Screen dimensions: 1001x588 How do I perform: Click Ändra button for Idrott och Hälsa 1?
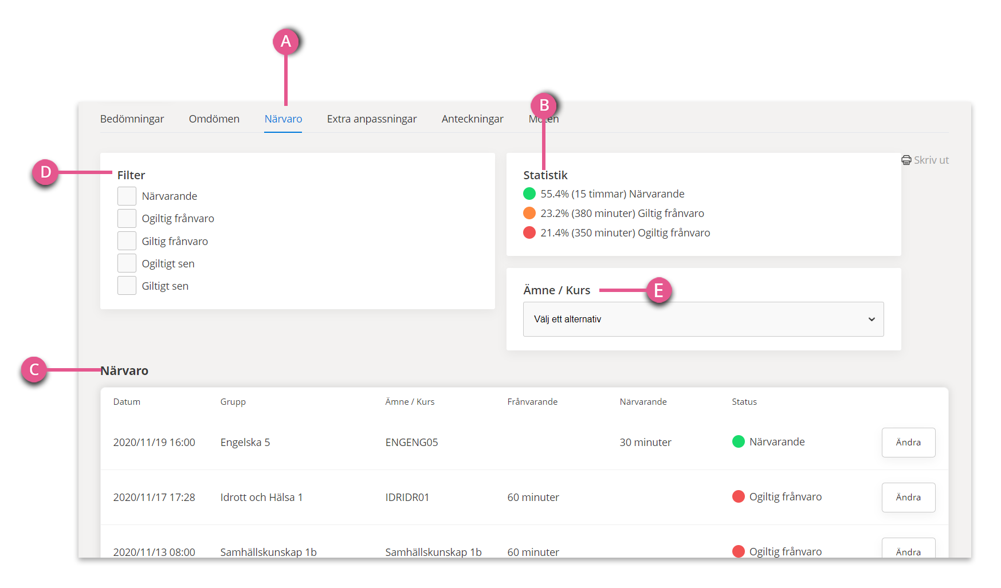pyautogui.click(x=908, y=498)
